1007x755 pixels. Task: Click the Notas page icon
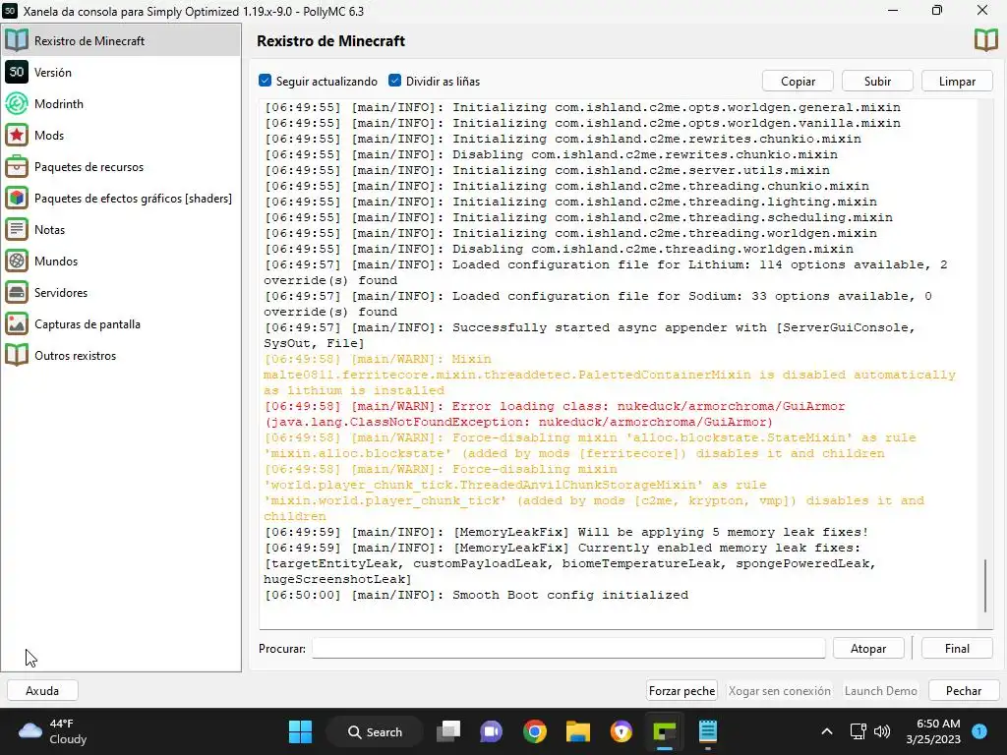pos(17,229)
